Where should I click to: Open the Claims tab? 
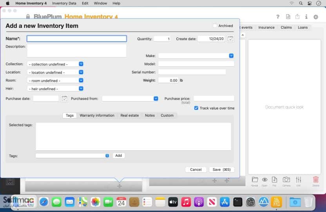tap(286, 27)
